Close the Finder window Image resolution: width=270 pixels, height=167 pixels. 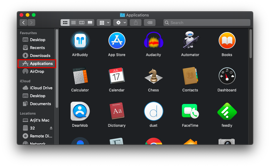21,15
